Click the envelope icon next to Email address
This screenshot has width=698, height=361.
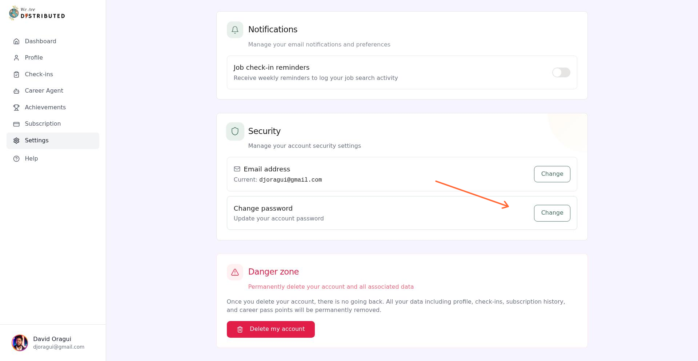click(x=237, y=169)
